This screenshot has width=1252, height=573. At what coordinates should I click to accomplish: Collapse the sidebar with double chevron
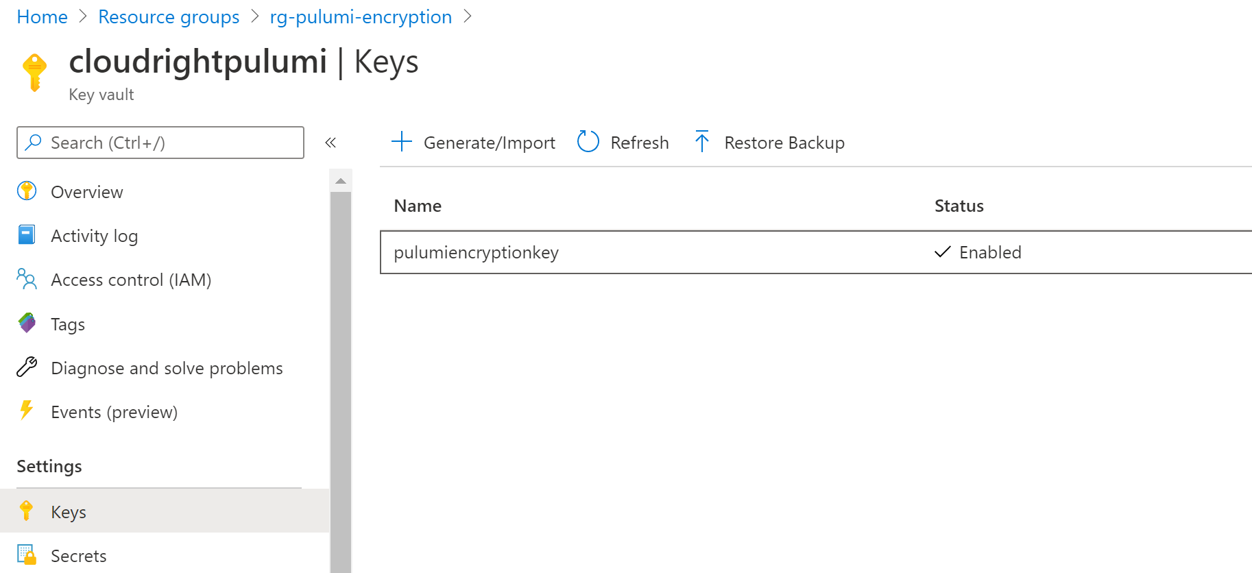point(330,143)
